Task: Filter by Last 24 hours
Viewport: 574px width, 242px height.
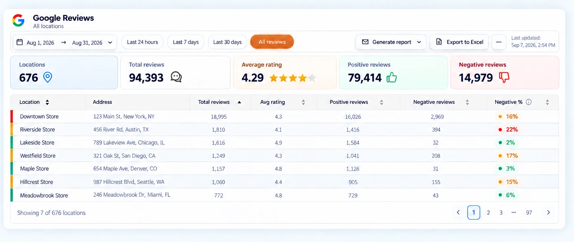Action: click(x=142, y=42)
